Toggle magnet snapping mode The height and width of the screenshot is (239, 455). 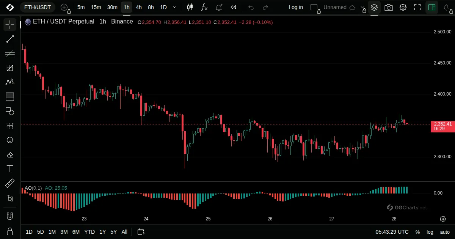click(10, 217)
